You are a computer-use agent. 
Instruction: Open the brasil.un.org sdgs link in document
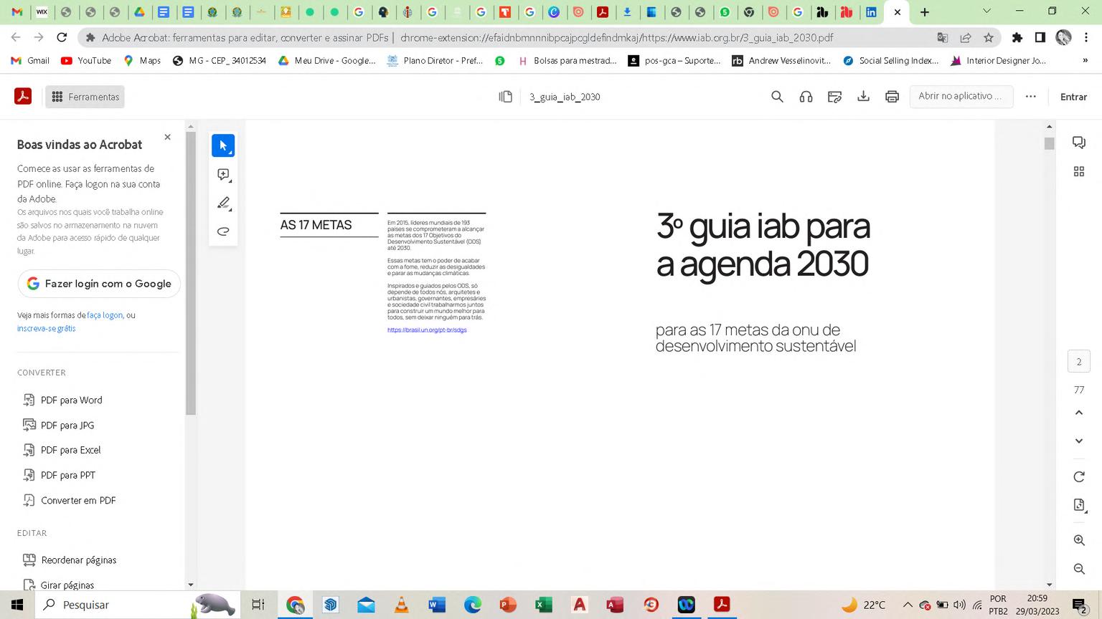(427, 330)
